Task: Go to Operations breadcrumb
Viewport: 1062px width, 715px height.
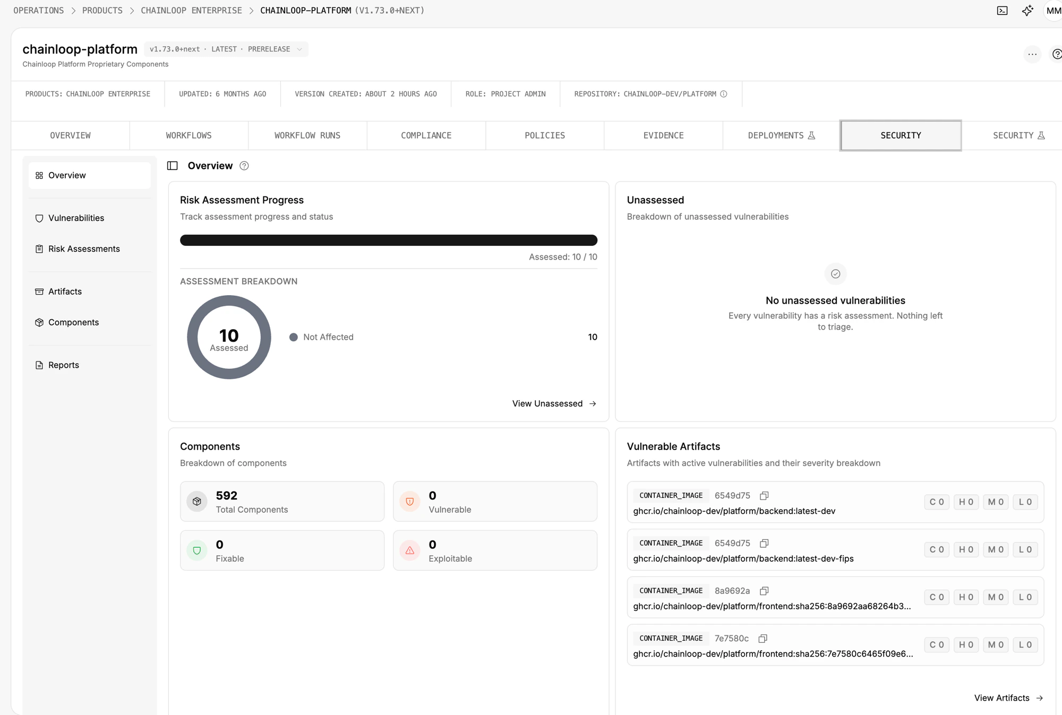Action: pyautogui.click(x=39, y=11)
